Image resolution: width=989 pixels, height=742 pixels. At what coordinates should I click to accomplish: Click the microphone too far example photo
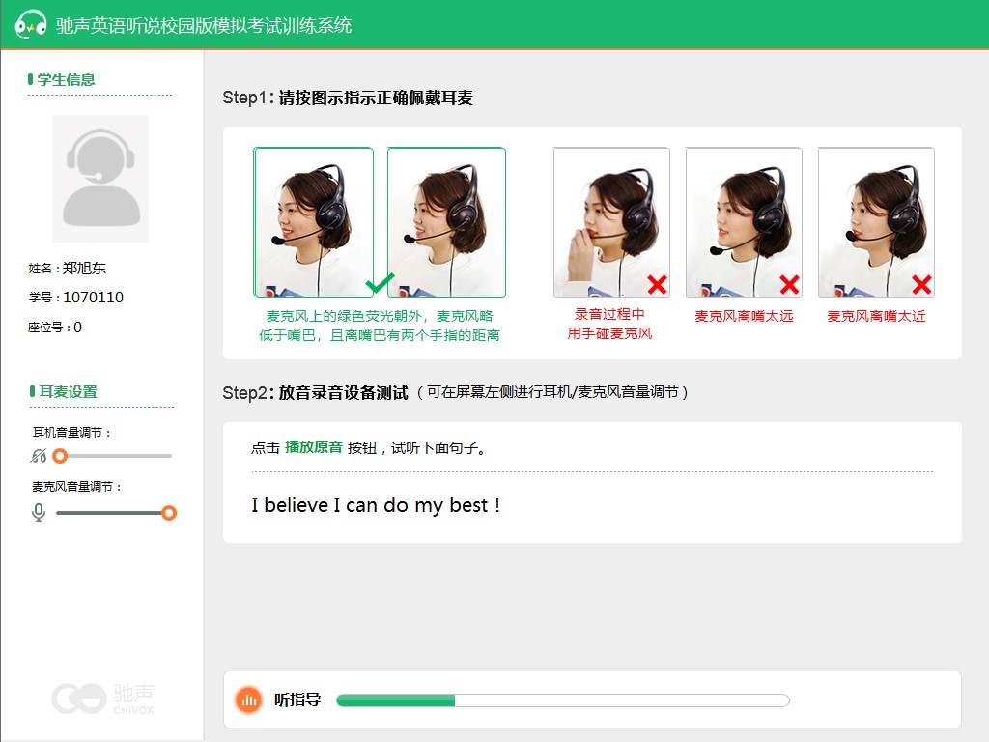[744, 222]
